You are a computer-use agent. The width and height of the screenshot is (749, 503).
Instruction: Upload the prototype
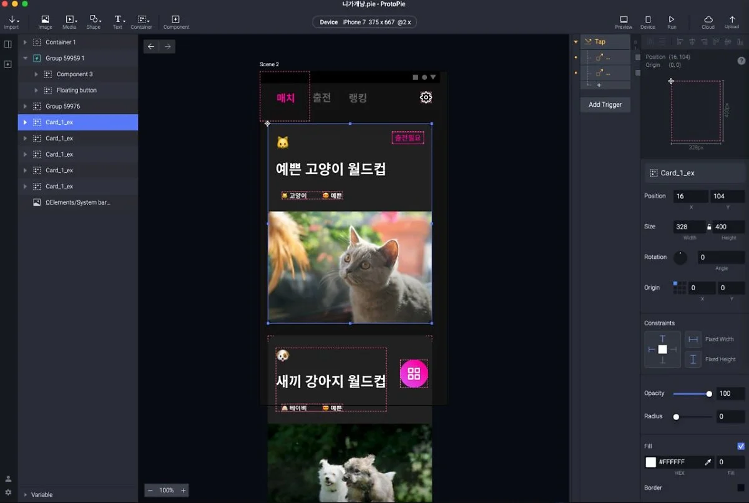tap(732, 22)
